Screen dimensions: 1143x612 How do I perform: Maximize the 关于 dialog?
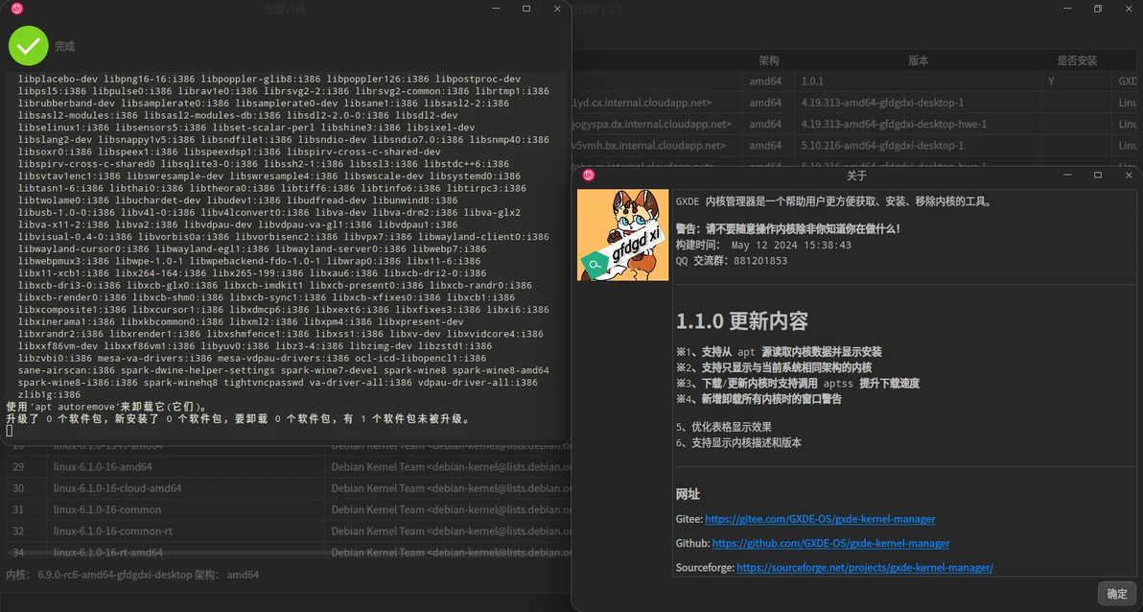click(1098, 176)
